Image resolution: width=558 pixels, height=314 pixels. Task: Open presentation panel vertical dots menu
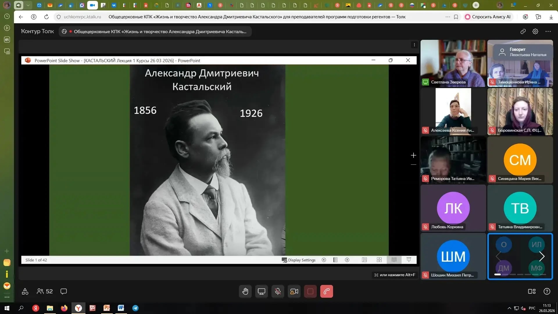pyautogui.click(x=414, y=45)
